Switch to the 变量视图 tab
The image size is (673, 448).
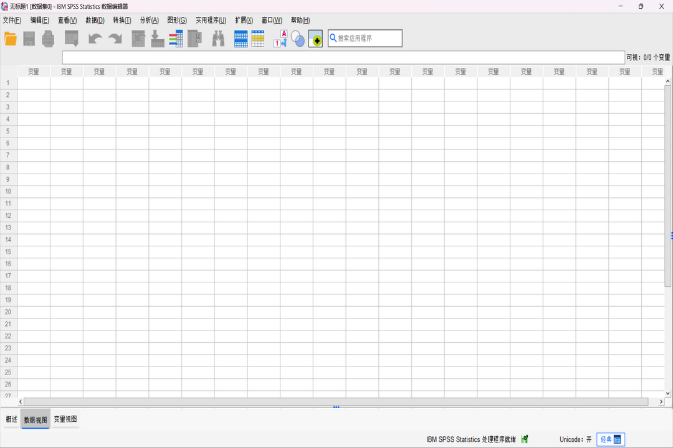tap(65, 419)
